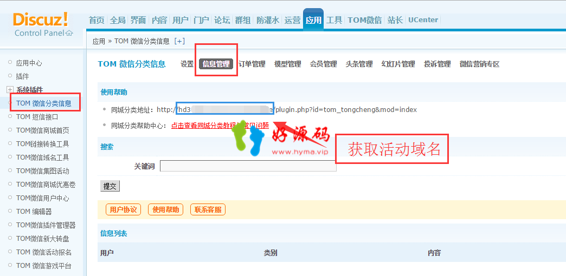The width and height of the screenshot is (566, 276).
Task: Open TOM微信域名工具 in sidebar
Action: point(43,157)
